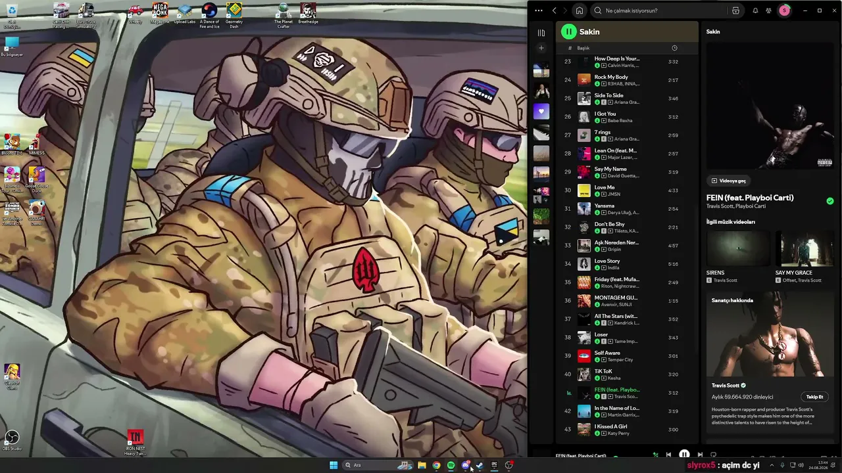Open "FE!N (feat. Playboi Carti)" title link
This screenshot has height=473, width=842.
pyautogui.click(x=750, y=198)
